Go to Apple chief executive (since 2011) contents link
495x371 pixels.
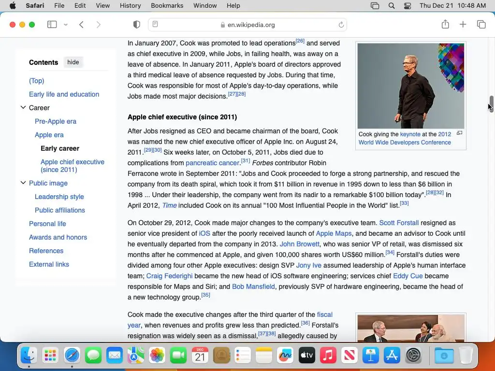pos(73,166)
